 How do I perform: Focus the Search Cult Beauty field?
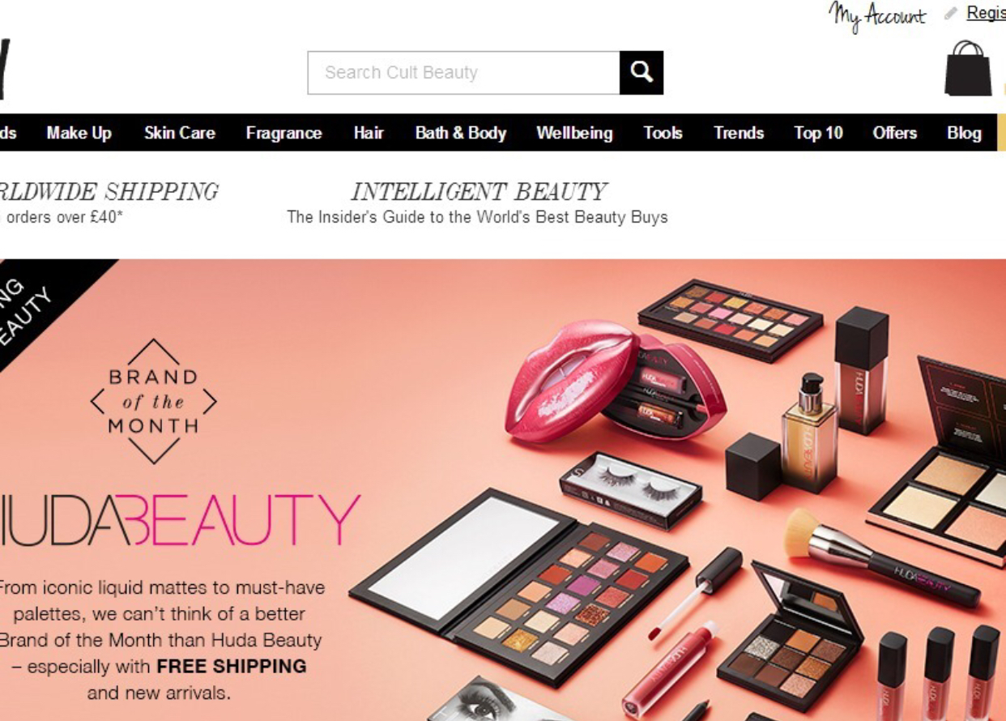(464, 73)
